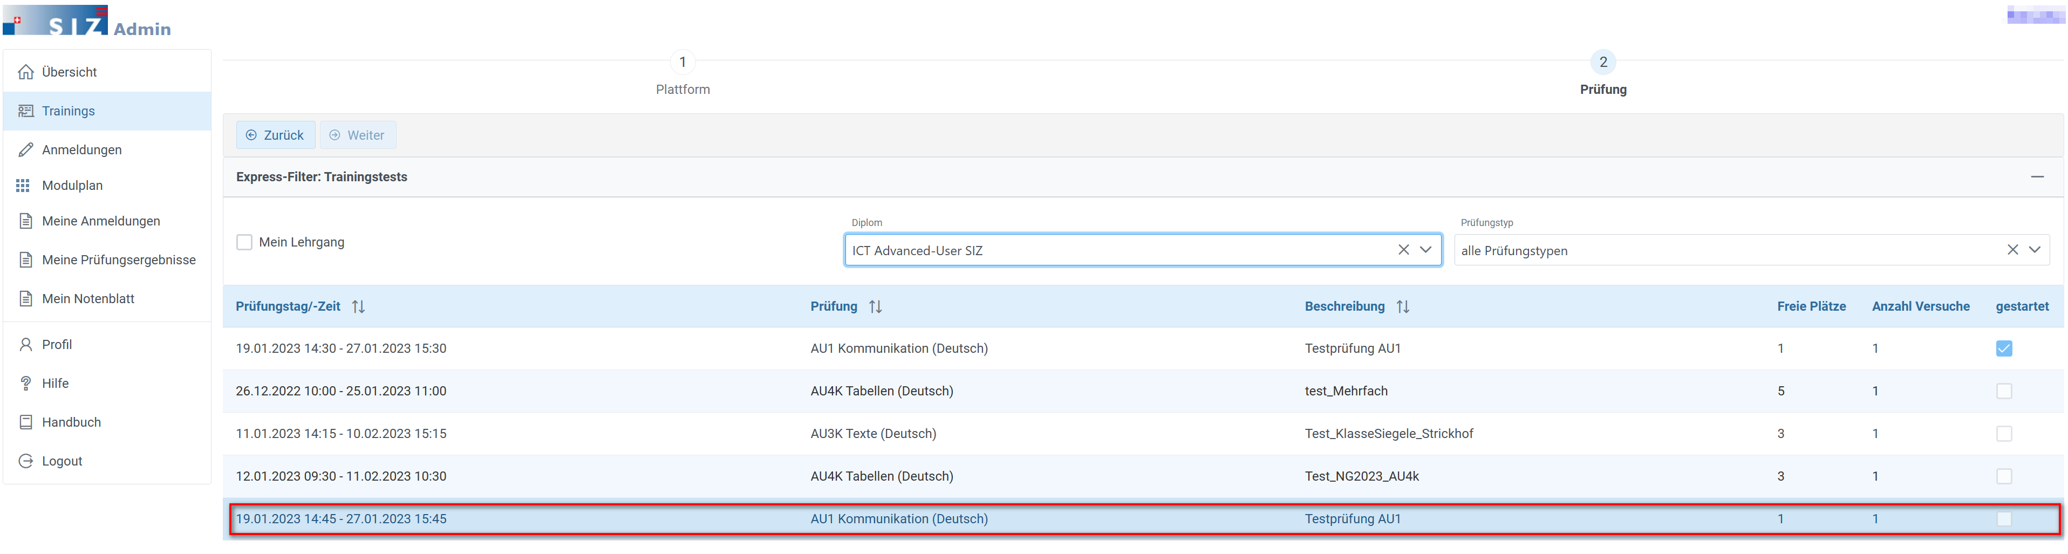Open the Prüfungstyp dropdown chevron

click(x=2035, y=250)
